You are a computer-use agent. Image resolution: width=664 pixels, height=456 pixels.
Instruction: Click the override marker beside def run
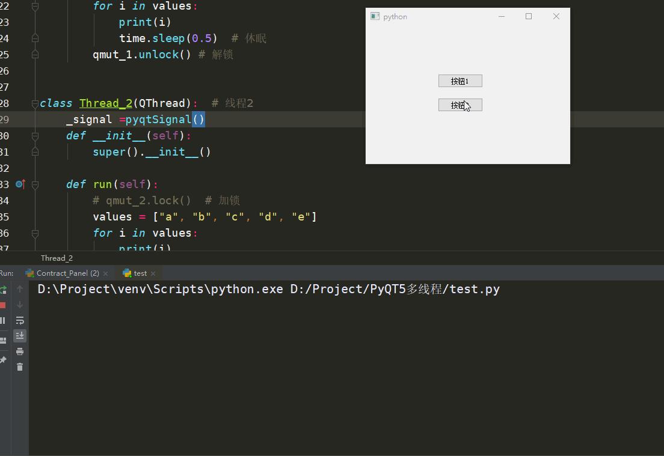click(x=20, y=184)
